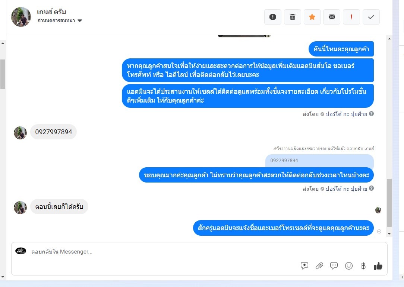Click the baht payment request icon
Viewport: 404px width, 287px height.
pyautogui.click(x=363, y=266)
